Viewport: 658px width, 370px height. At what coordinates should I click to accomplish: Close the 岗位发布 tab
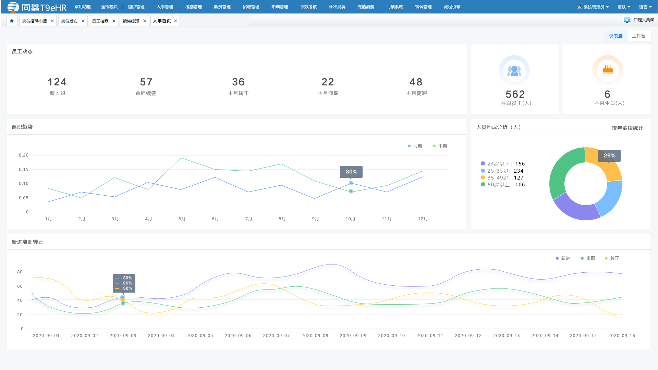[x=83, y=21]
